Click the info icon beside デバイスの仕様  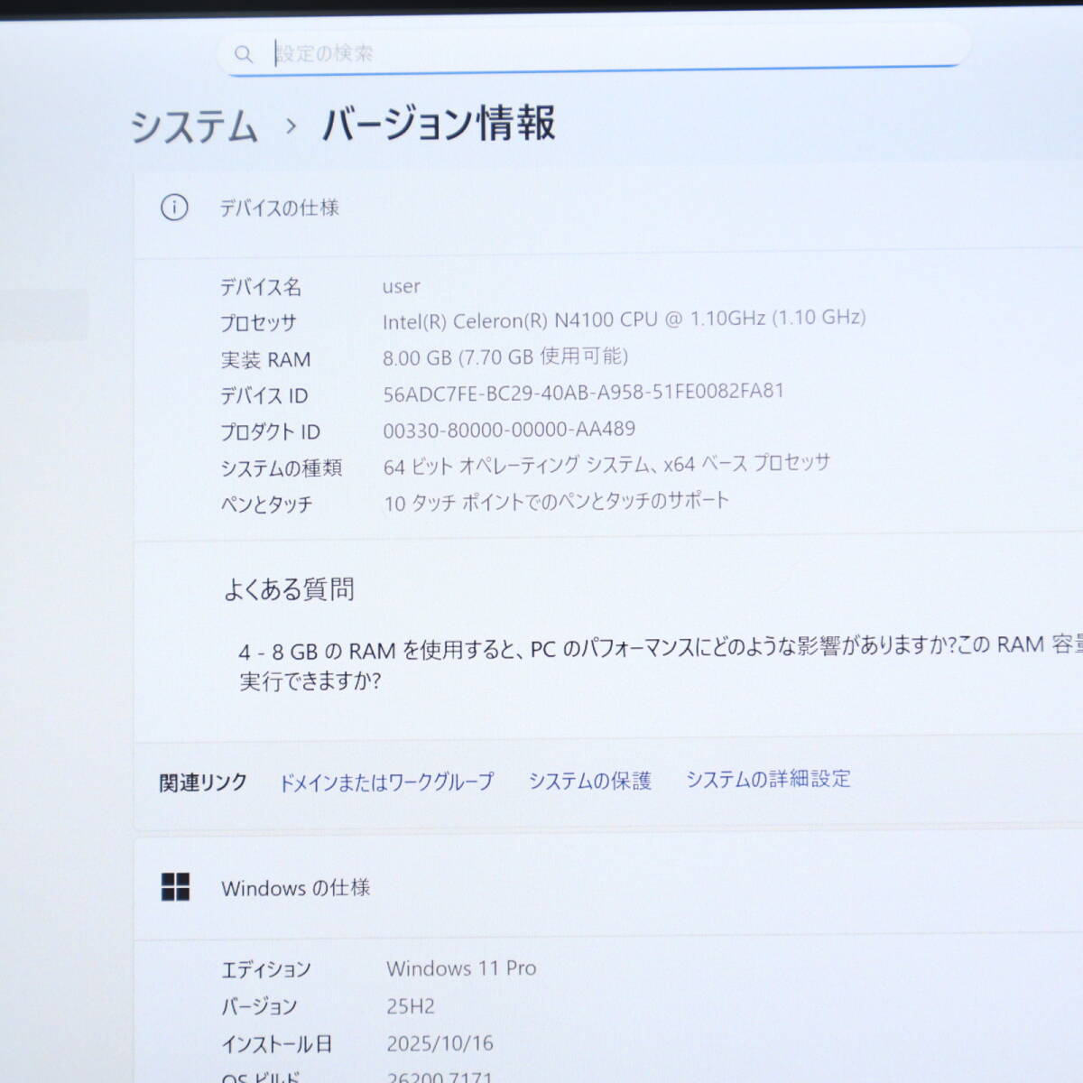coord(174,208)
